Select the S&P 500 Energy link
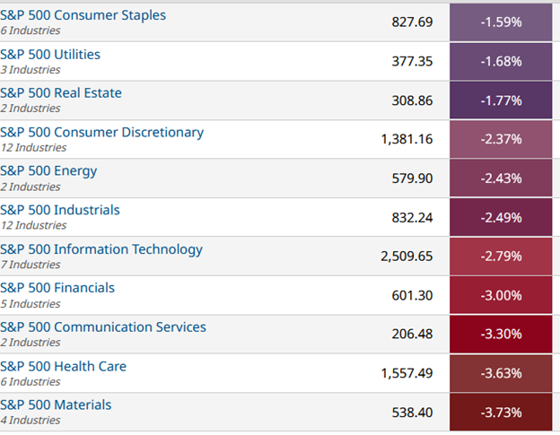The image size is (560, 435). tap(49, 171)
